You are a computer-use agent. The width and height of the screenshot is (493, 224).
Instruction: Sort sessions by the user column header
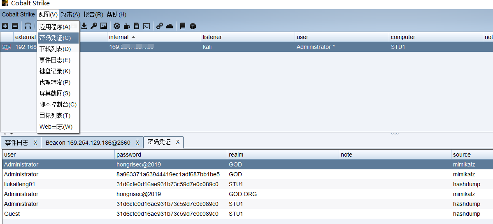point(342,37)
